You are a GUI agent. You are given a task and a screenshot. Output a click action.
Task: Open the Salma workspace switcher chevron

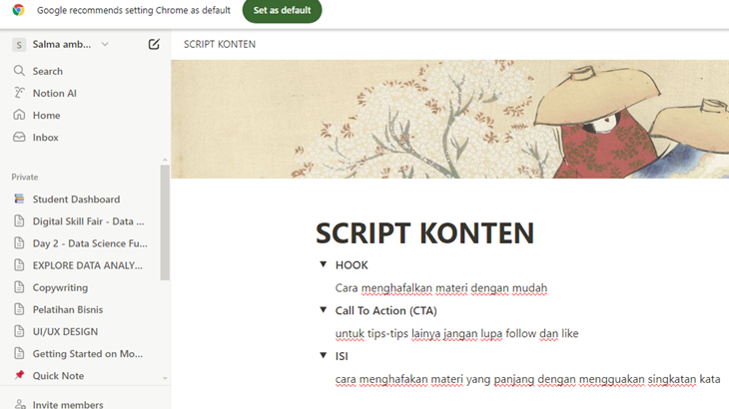pos(105,44)
